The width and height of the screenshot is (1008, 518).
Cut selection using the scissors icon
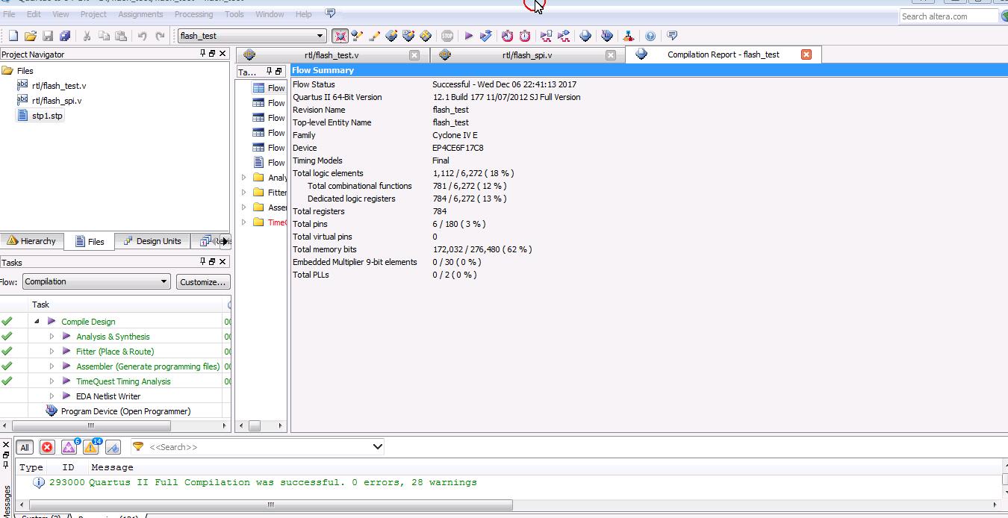[87, 36]
